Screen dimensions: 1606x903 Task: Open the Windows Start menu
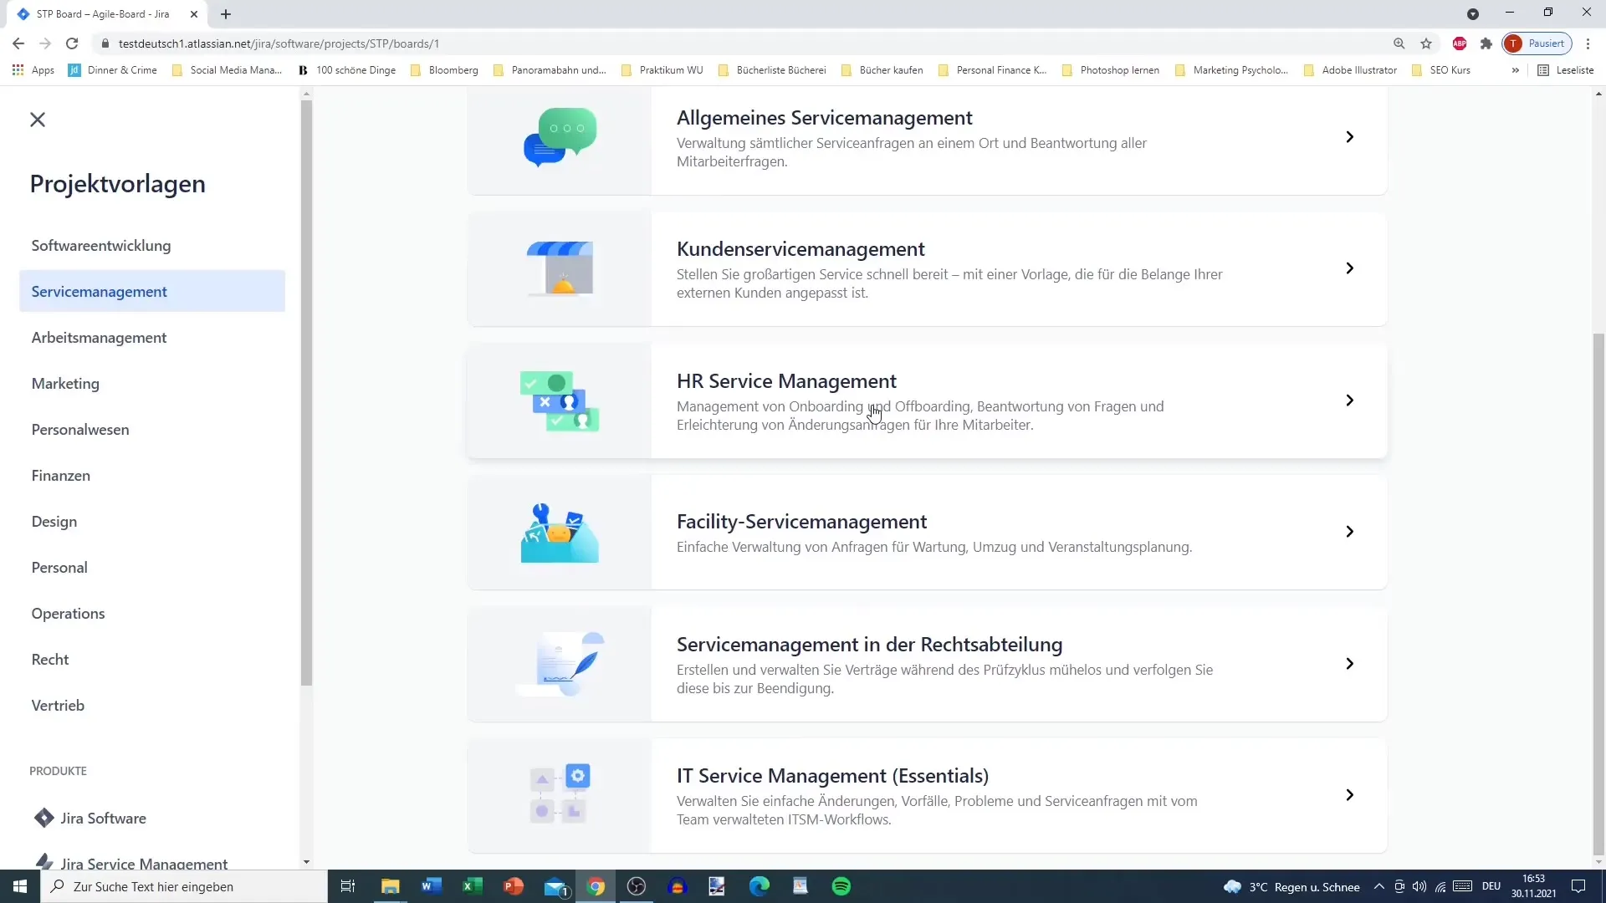20,886
